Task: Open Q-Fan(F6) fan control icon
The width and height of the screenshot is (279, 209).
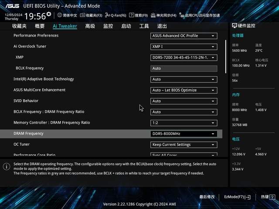Action: [107, 15]
